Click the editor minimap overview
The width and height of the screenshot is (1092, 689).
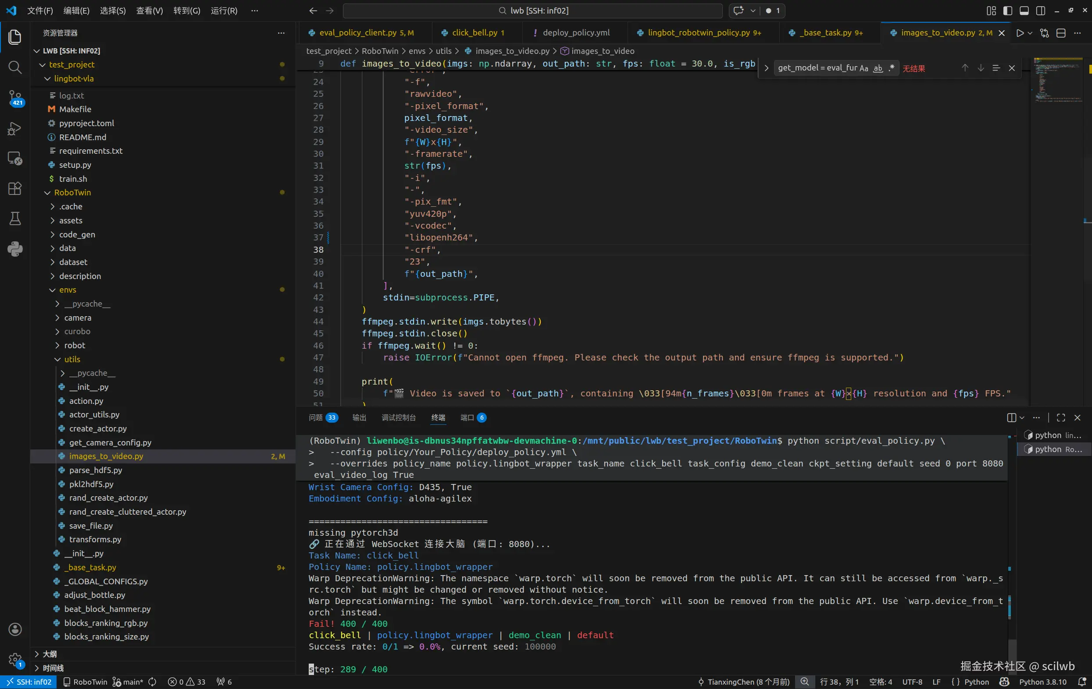click(x=1057, y=79)
